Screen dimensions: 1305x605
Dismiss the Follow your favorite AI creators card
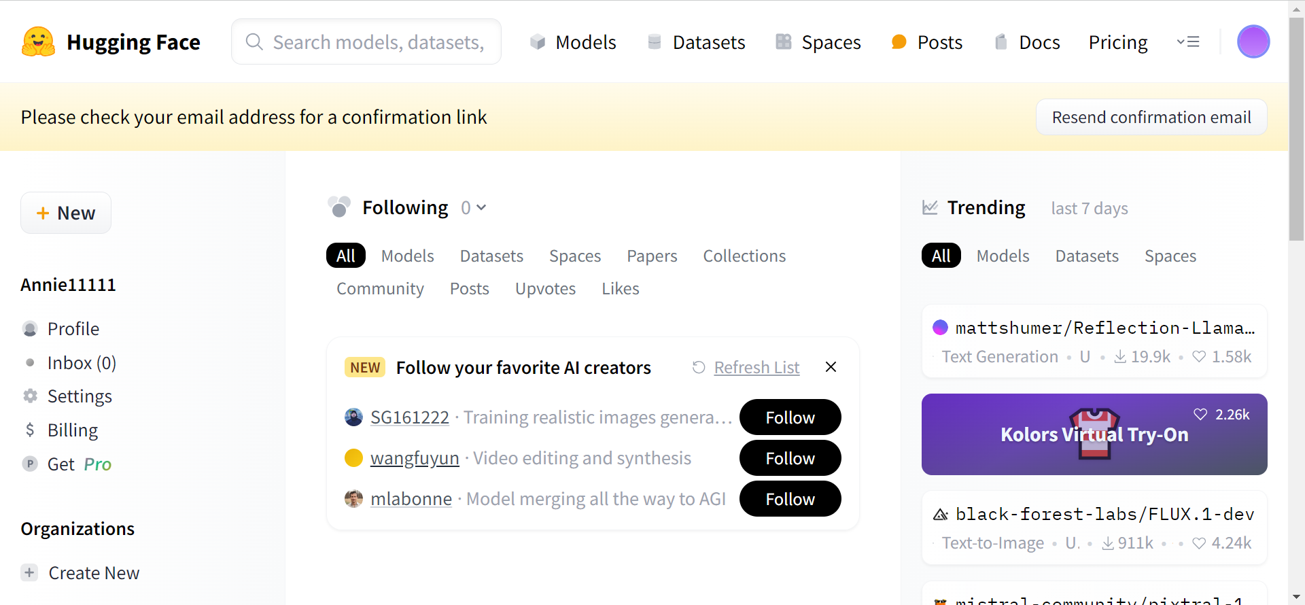831,367
